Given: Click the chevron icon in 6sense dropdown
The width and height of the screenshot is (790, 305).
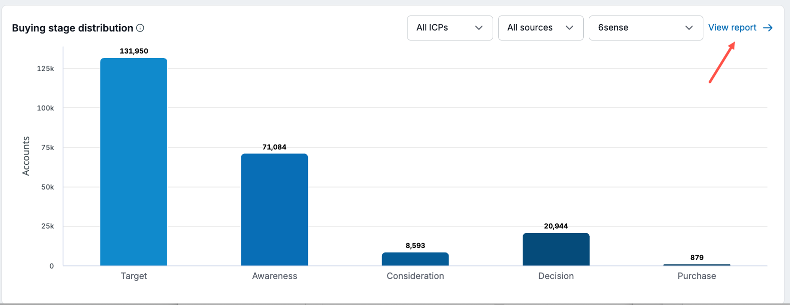Looking at the screenshot, I should [x=689, y=28].
